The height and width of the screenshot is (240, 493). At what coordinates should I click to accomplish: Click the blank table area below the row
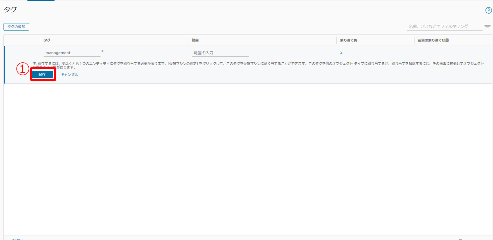[x=246, y=160]
